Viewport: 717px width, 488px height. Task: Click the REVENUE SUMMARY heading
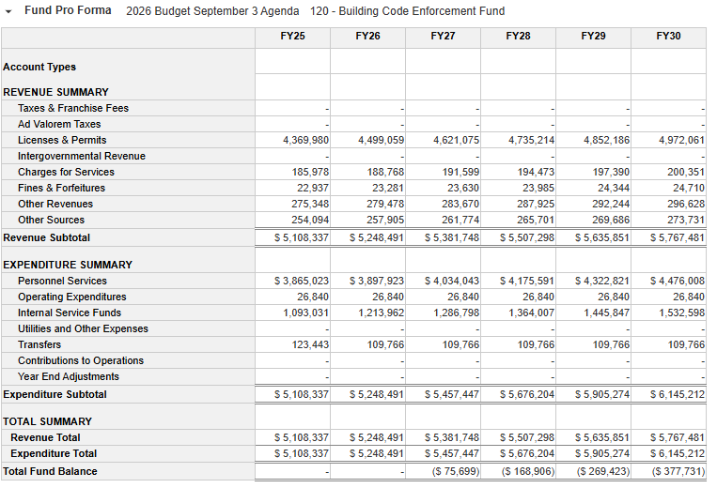tap(55, 92)
